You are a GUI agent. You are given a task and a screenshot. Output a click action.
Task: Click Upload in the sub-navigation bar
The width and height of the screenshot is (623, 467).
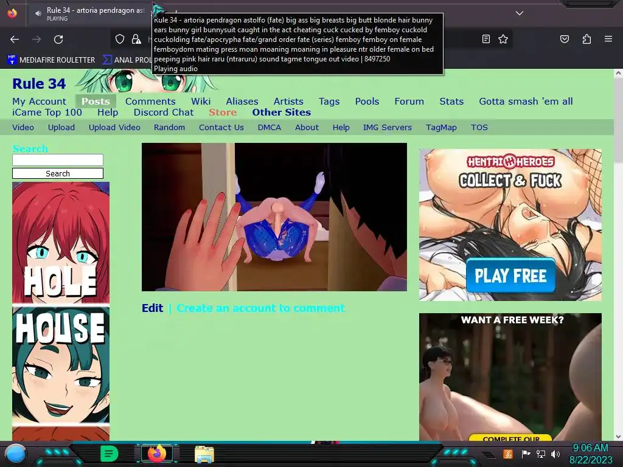pos(61,128)
